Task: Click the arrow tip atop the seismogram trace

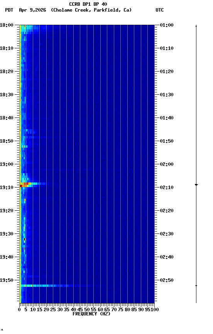Action: point(196,26)
